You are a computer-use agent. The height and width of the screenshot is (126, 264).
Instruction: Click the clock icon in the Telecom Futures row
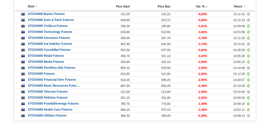pyautogui.click(x=248, y=92)
